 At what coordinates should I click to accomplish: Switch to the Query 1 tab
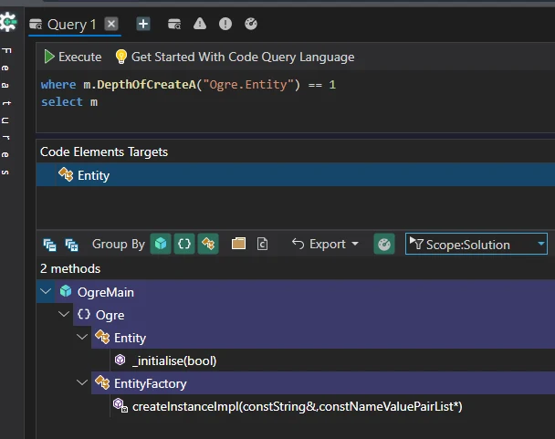[71, 25]
